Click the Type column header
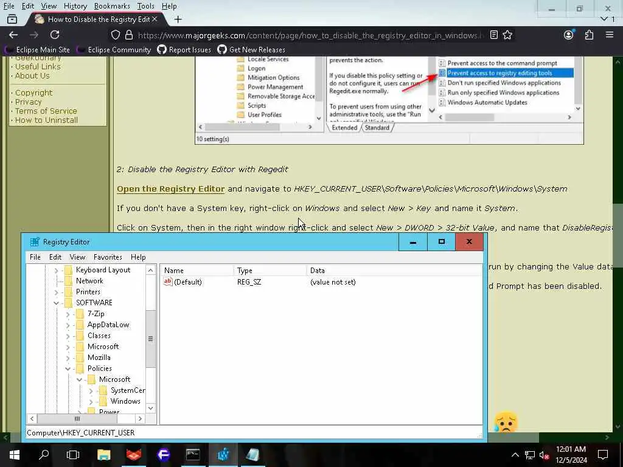Image resolution: width=623 pixels, height=467 pixels. [271, 271]
